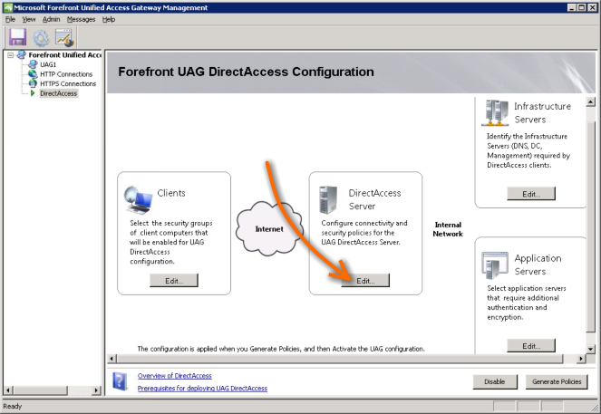Screen dimensions: 601x414
Task: Click the Clients card title
Action: coord(171,193)
